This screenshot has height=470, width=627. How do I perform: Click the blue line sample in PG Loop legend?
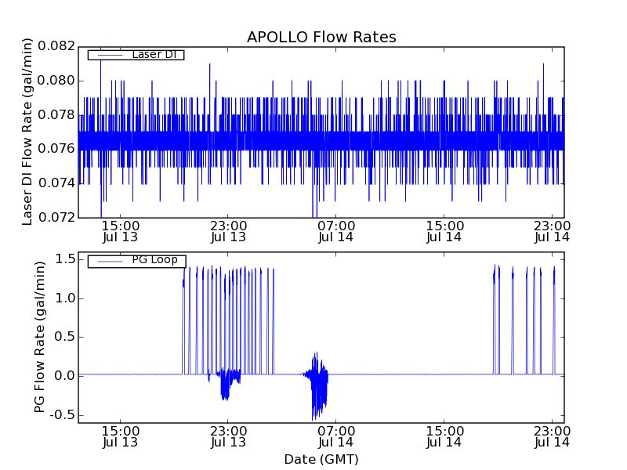click(x=110, y=262)
